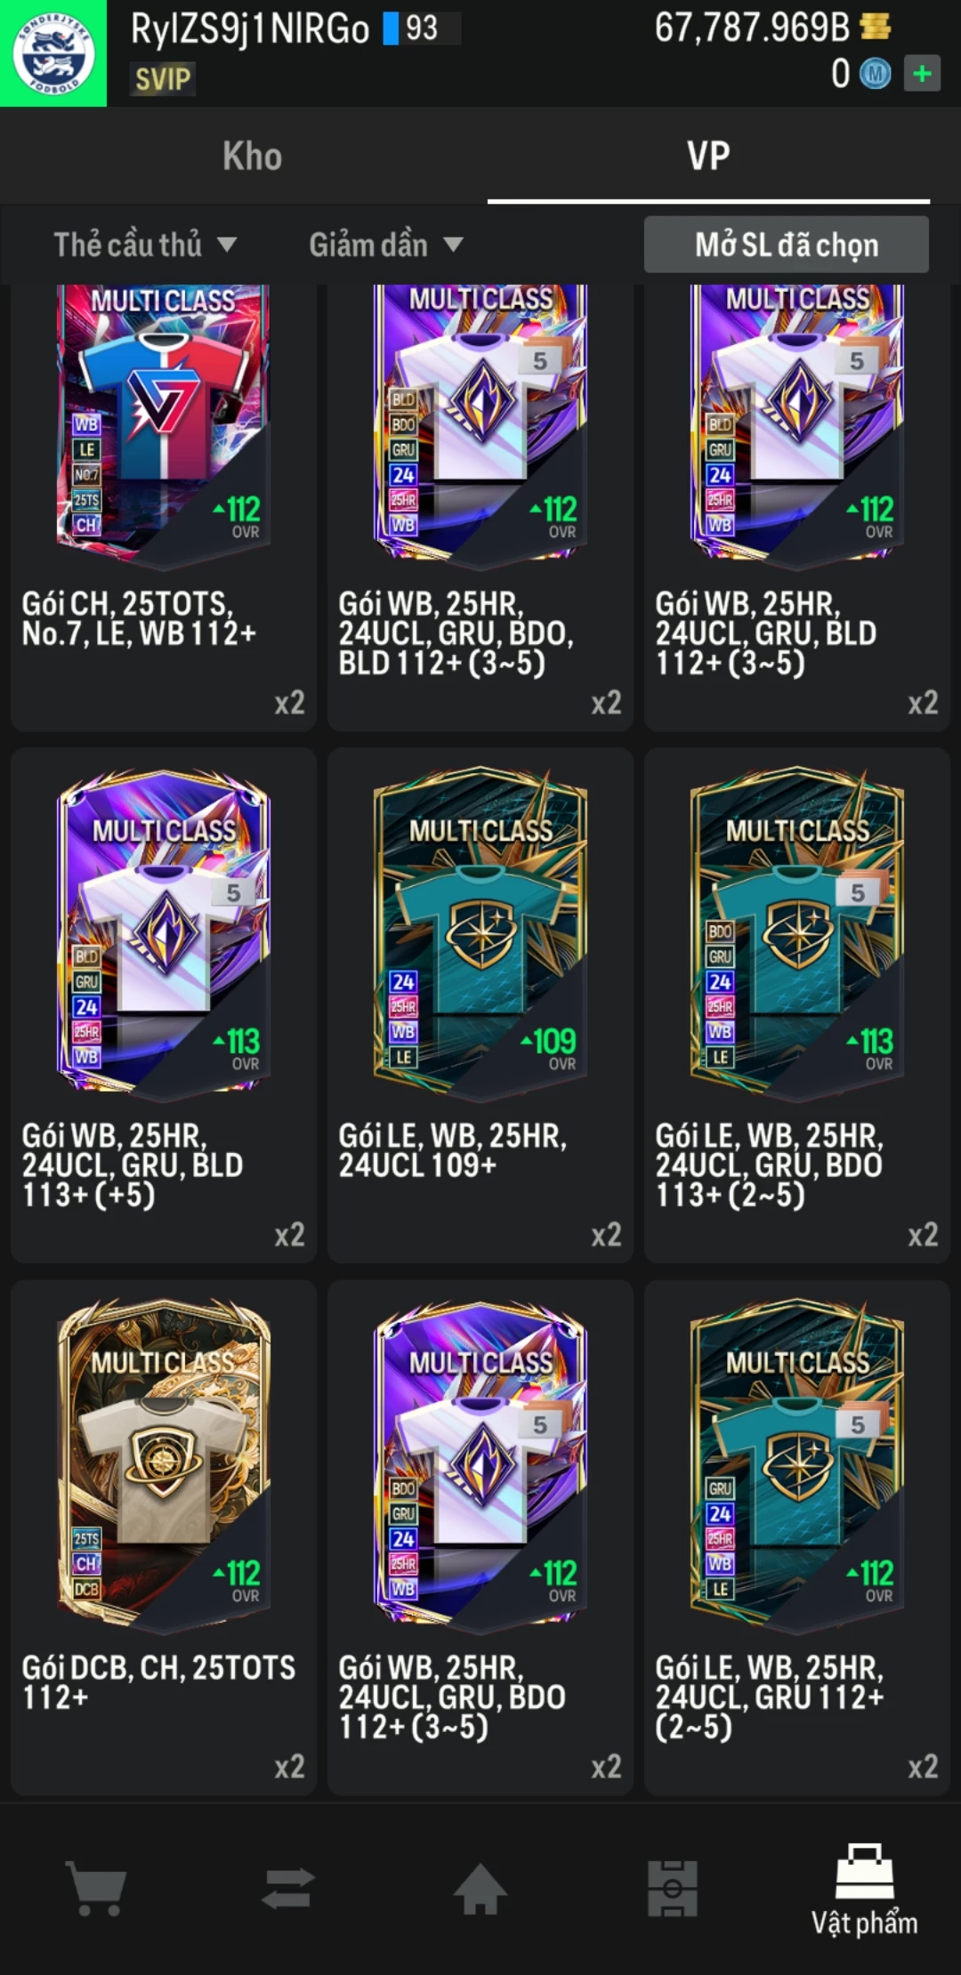Tap the green plus add currency icon
The image size is (961, 1975).
click(x=922, y=73)
